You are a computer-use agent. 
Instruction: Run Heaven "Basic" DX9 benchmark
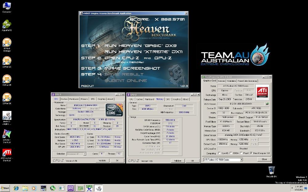click(141, 46)
